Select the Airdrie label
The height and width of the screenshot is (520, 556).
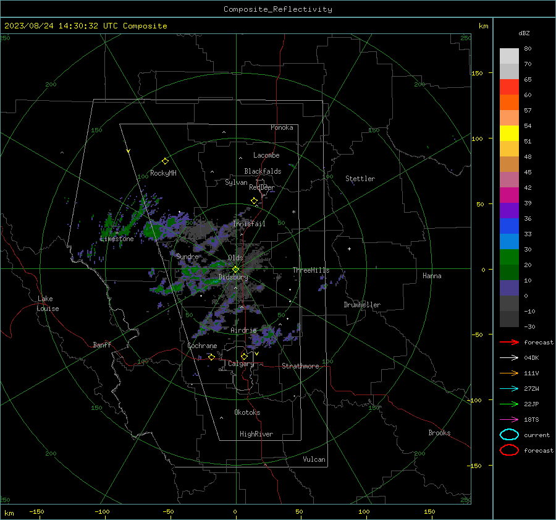coord(243,330)
